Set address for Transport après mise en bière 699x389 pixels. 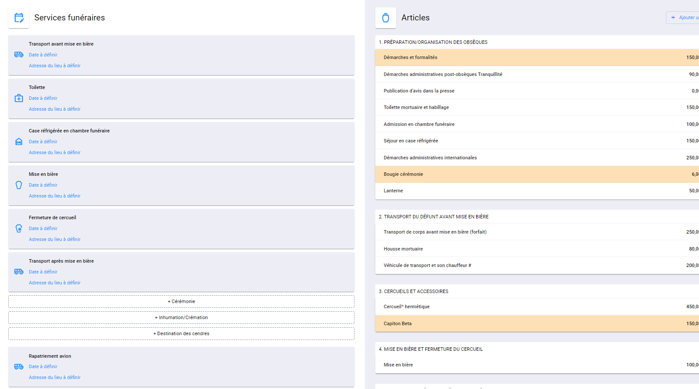[55, 283]
